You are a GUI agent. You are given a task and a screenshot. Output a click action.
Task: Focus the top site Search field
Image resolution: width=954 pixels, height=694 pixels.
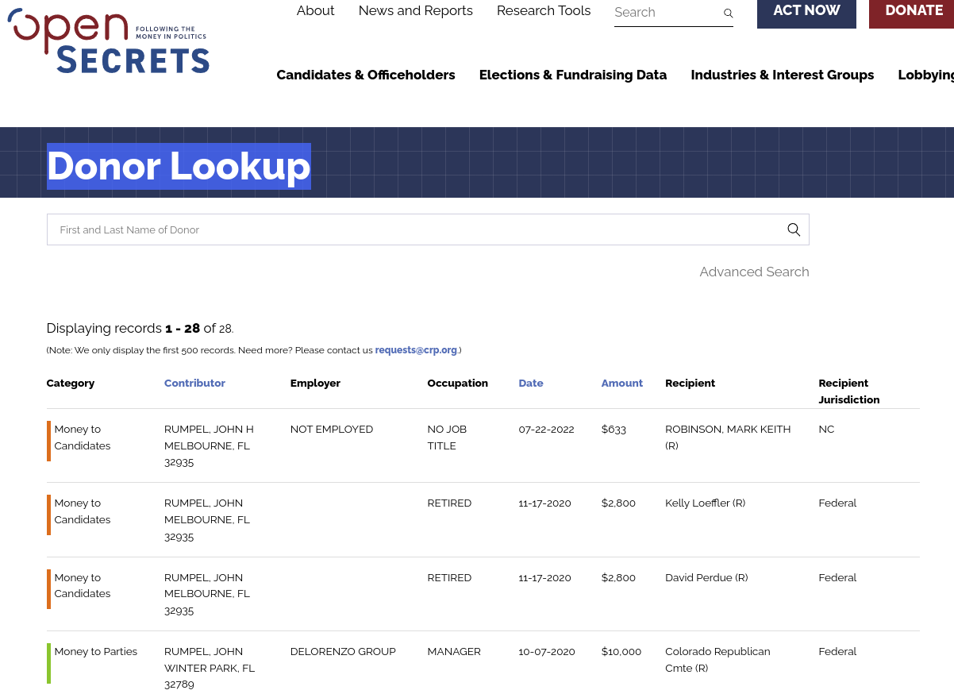pos(667,13)
